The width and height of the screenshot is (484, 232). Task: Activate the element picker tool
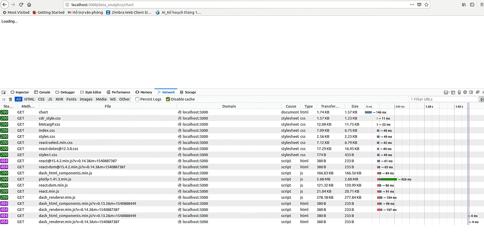pyautogui.click(x=4, y=92)
